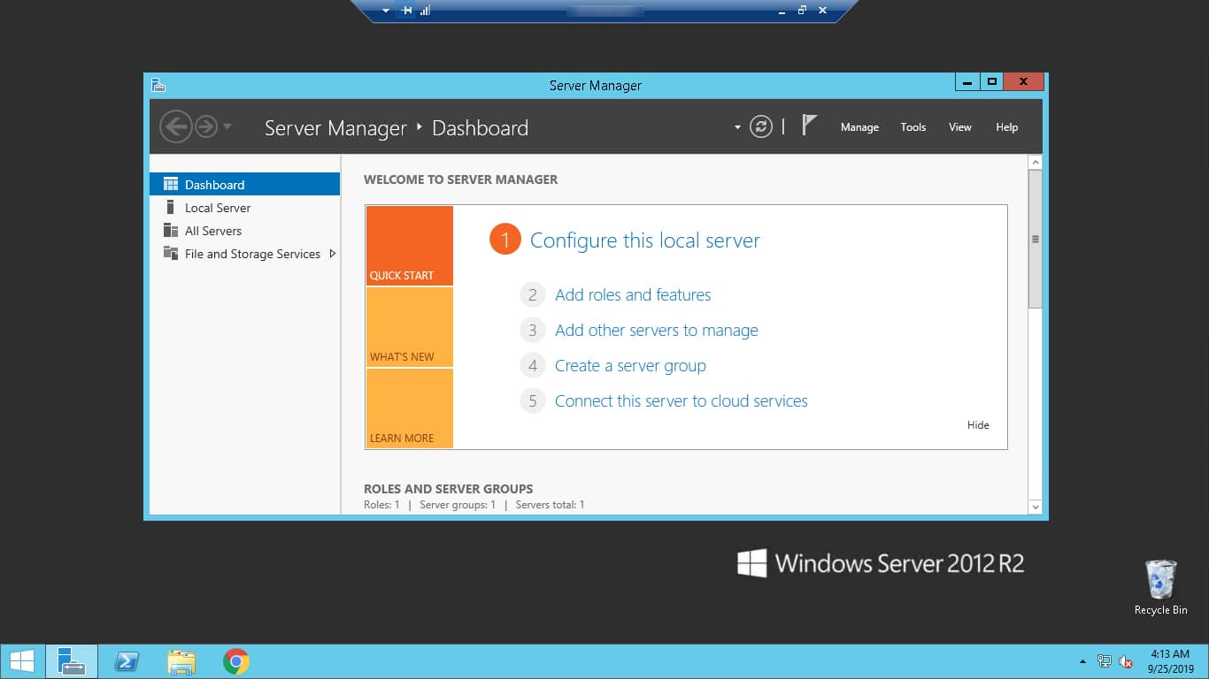This screenshot has height=679, width=1209.
Task: Click the Roles: 1 text
Action: coord(381,505)
